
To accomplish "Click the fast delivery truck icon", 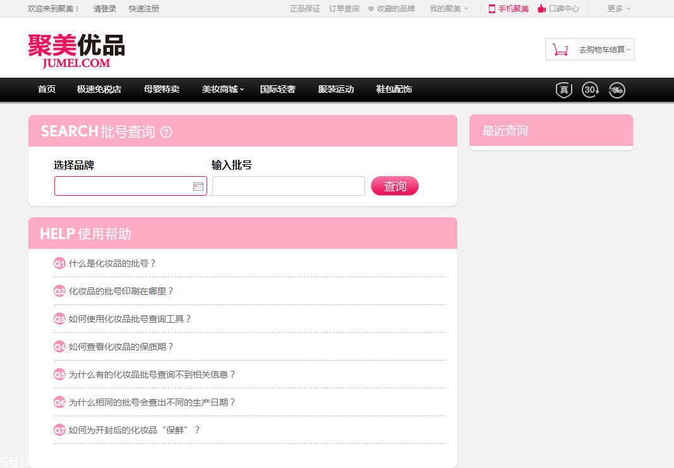I will (x=617, y=90).
